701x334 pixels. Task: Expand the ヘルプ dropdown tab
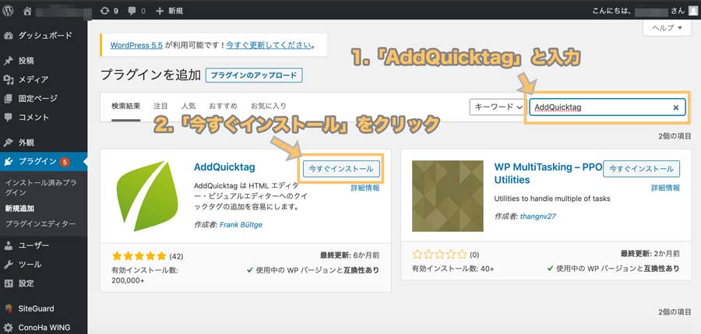click(x=667, y=28)
